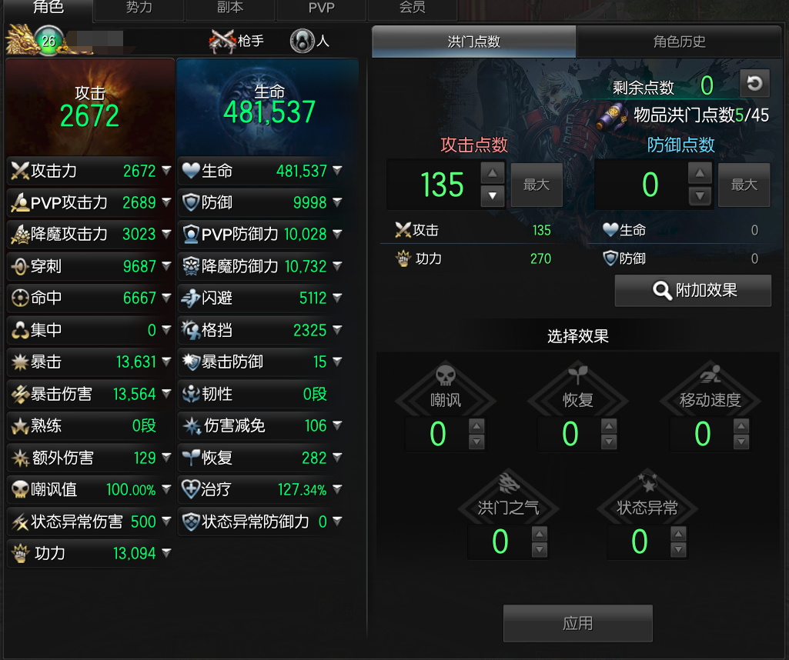The image size is (789, 660).
Task: Click 最大 button next to attack points
Action: (537, 185)
